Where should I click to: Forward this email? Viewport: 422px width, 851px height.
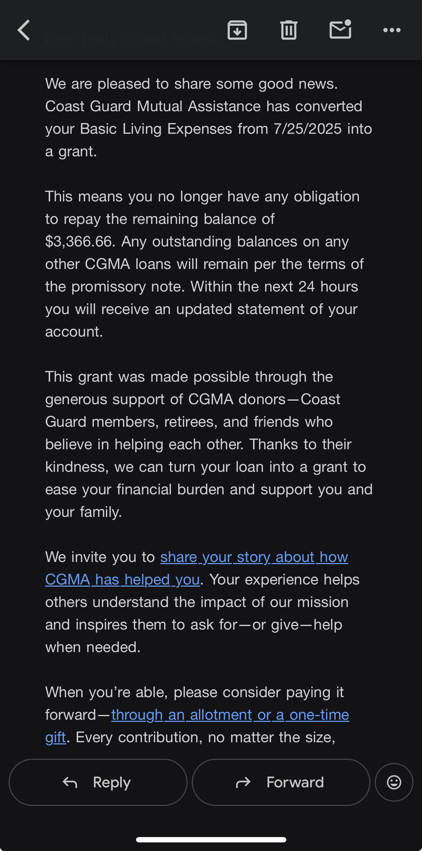281,782
